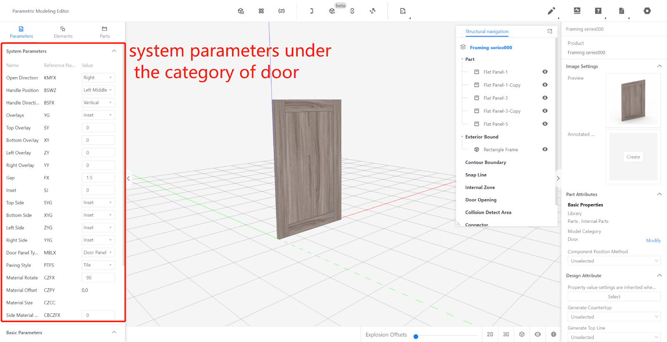Collapse the System Parameters section
This screenshot has width=667, height=342.
tap(114, 51)
